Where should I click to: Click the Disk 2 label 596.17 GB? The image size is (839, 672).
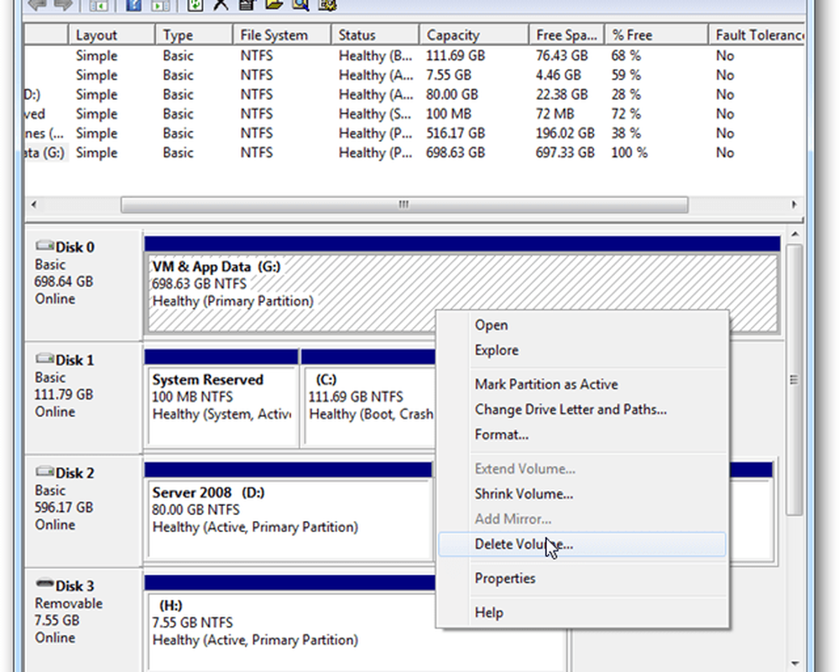point(64,508)
